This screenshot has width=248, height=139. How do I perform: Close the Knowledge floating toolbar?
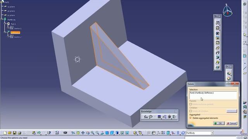176,112
